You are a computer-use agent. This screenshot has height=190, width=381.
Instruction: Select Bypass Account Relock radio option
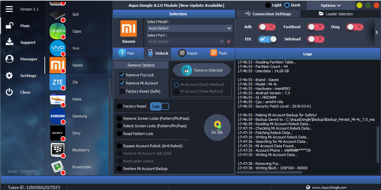point(119,146)
